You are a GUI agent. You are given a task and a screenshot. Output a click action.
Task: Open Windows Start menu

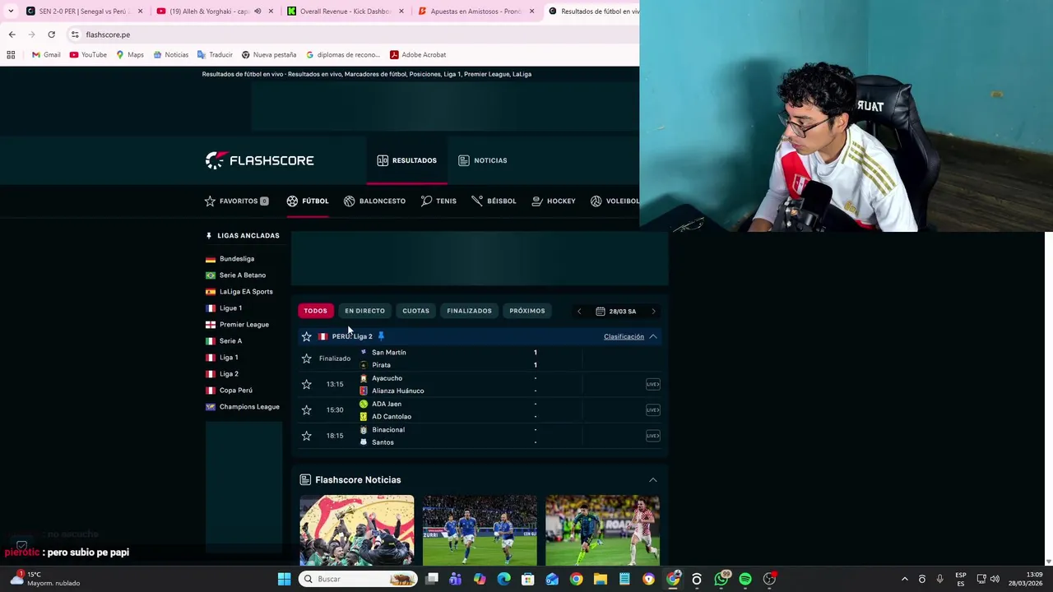[284, 579]
